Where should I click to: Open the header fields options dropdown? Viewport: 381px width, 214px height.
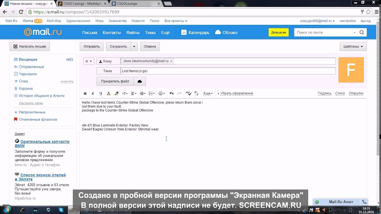tap(89, 61)
